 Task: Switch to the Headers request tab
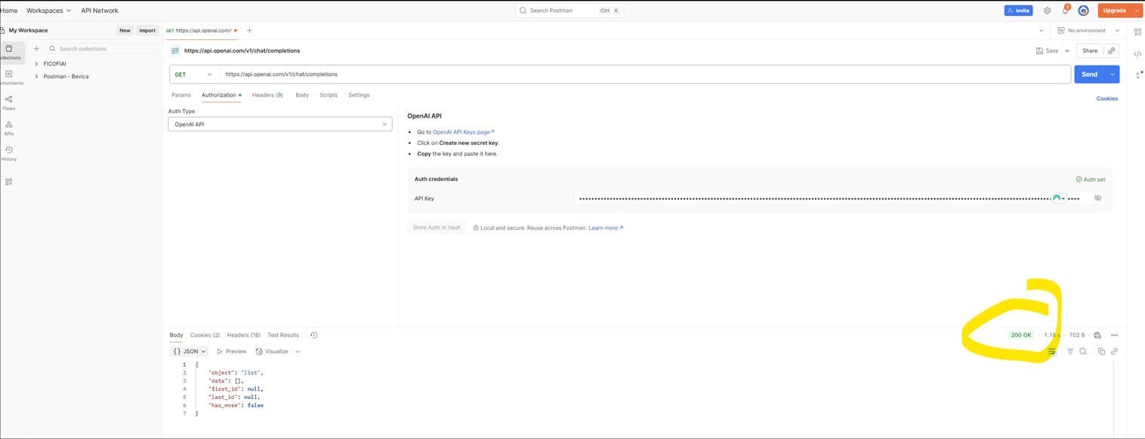click(x=267, y=95)
